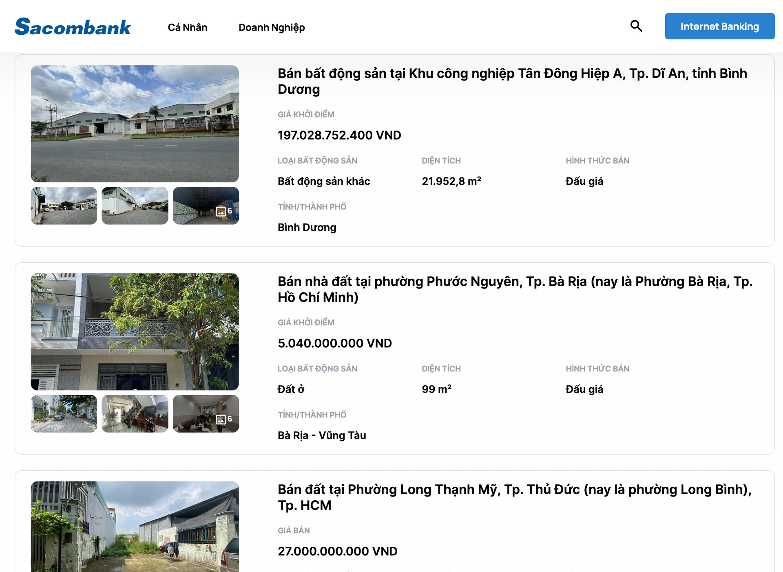Click the Sacombank logo
This screenshot has width=783, height=572.
pos(73,27)
